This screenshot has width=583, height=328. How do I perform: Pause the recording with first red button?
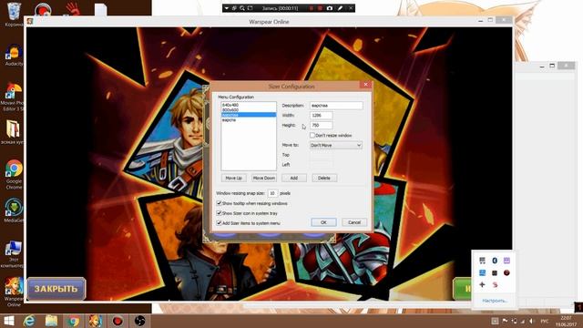312,8
